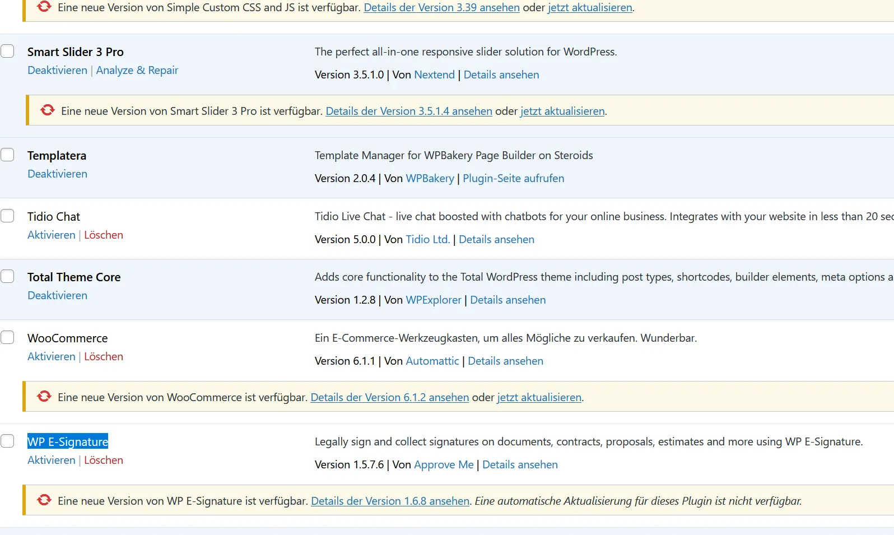Viewport: 894px width, 535px height.
Task: Open the WPBakery author link
Action: (430, 178)
